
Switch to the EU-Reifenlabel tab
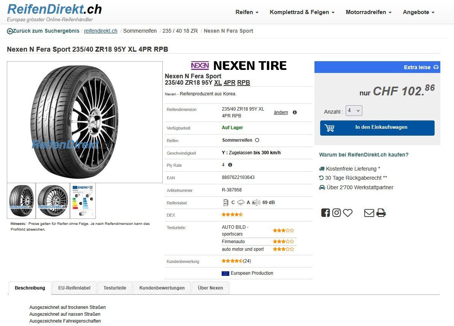[75, 288]
